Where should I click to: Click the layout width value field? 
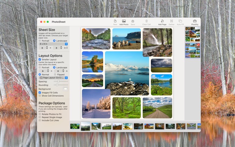(x=43, y=71)
